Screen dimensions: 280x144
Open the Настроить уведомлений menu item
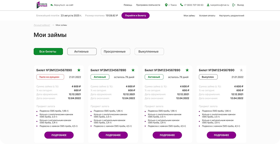[232, 16]
